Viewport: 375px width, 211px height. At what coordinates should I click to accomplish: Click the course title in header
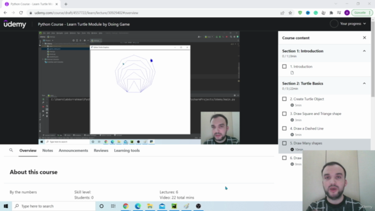point(84,24)
